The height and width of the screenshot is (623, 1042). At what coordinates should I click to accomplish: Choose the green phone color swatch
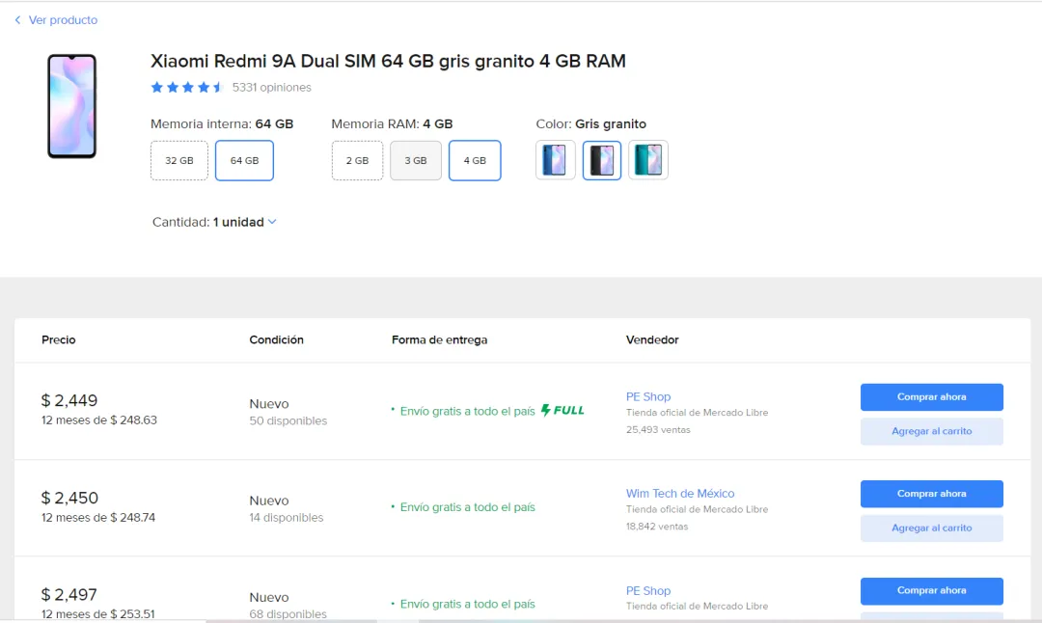point(648,160)
